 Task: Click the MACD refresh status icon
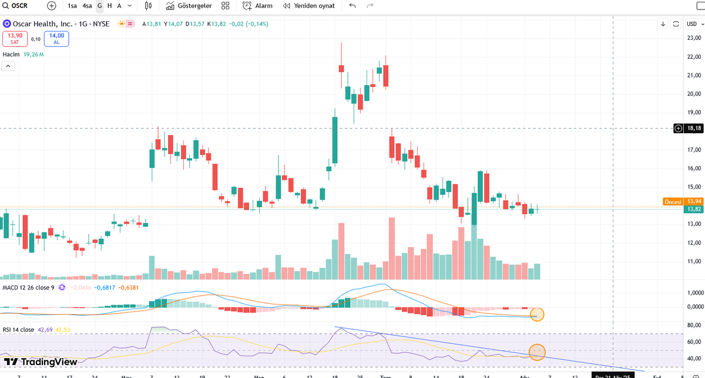click(63, 287)
